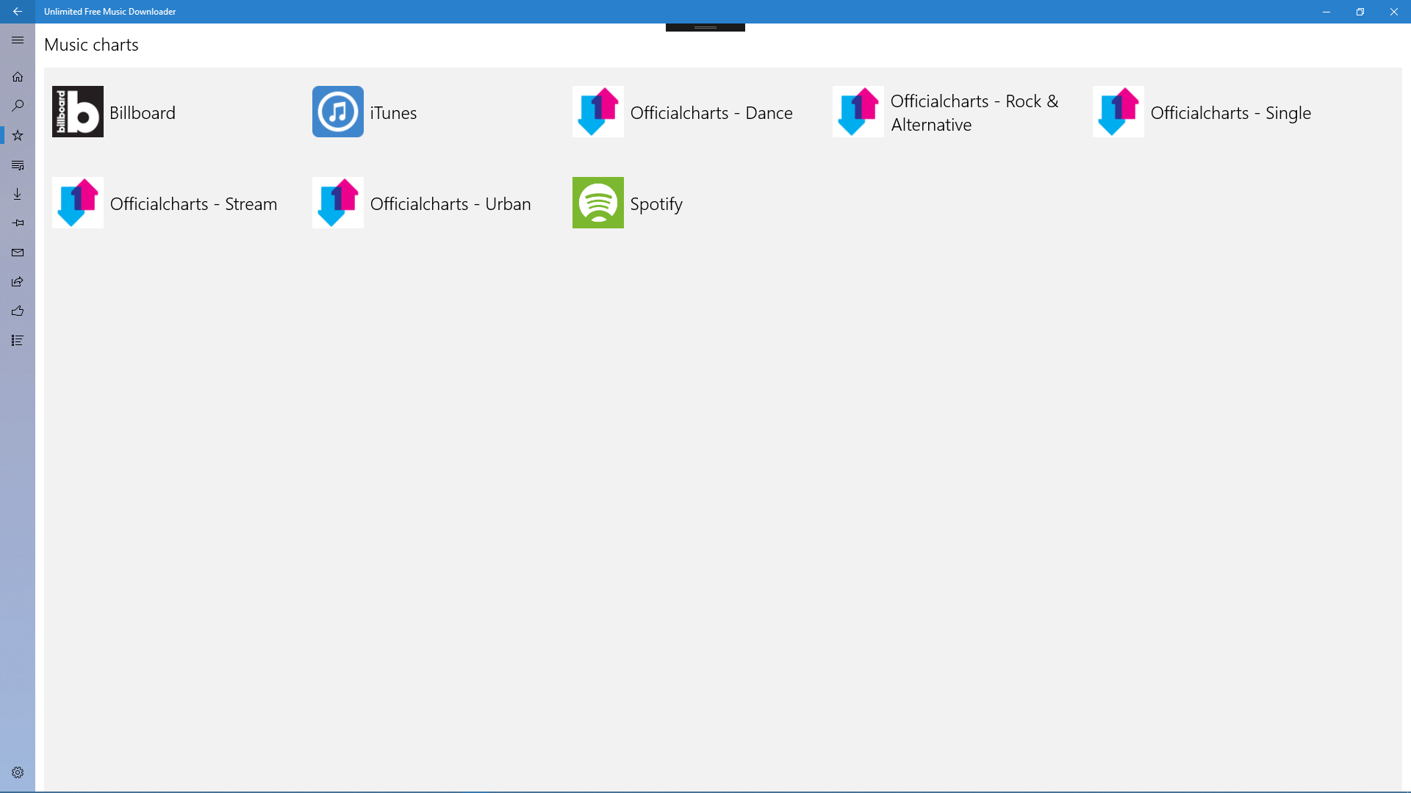
Task: Go to the Home section
Action: (18, 76)
